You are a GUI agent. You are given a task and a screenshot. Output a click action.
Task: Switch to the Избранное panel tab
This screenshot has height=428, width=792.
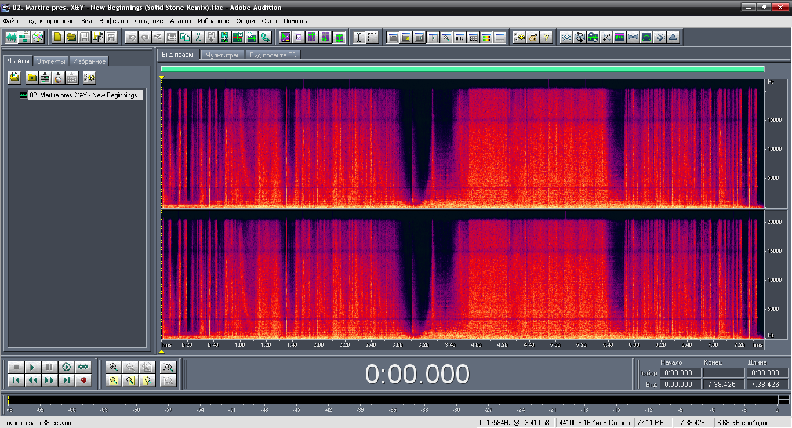[89, 61]
